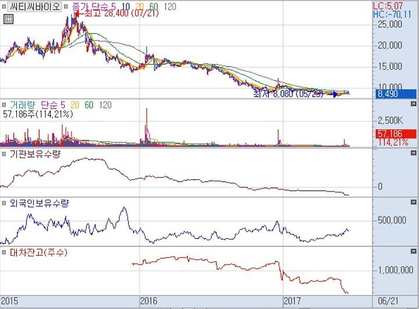Click the square marker before 거래량 label
This screenshot has width=419, height=309.
pos(3,105)
